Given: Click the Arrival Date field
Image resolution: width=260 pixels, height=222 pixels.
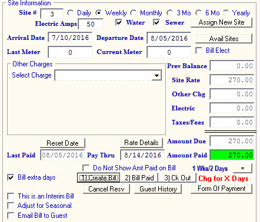Looking at the screenshot, I should pyautogui.click(x=70, y=38).
